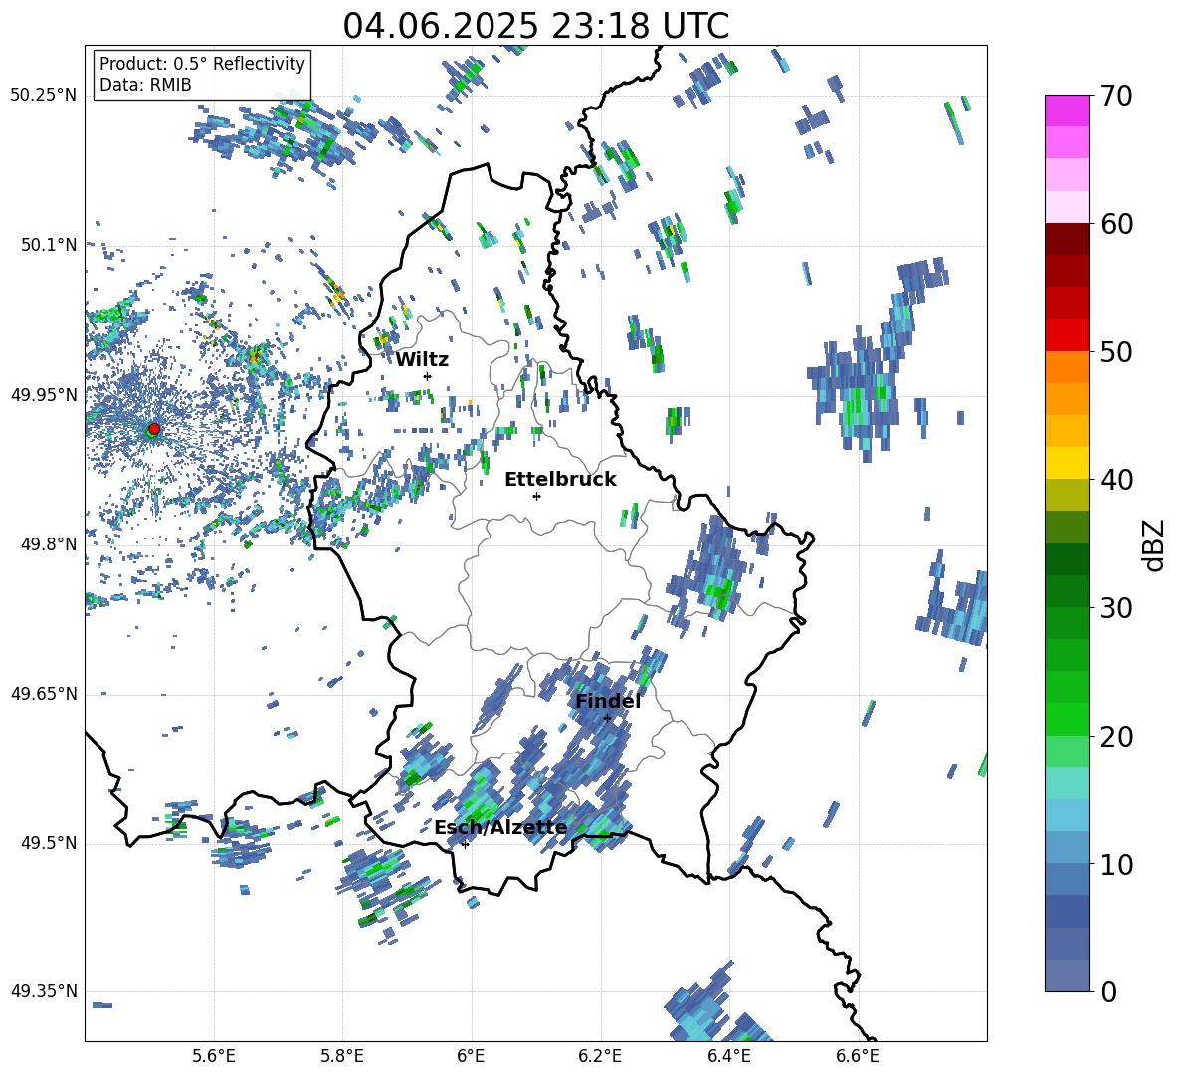The image size is (1178, 1076).
Task: Click the Esch/Alzette city label
Action: point(500,828)
